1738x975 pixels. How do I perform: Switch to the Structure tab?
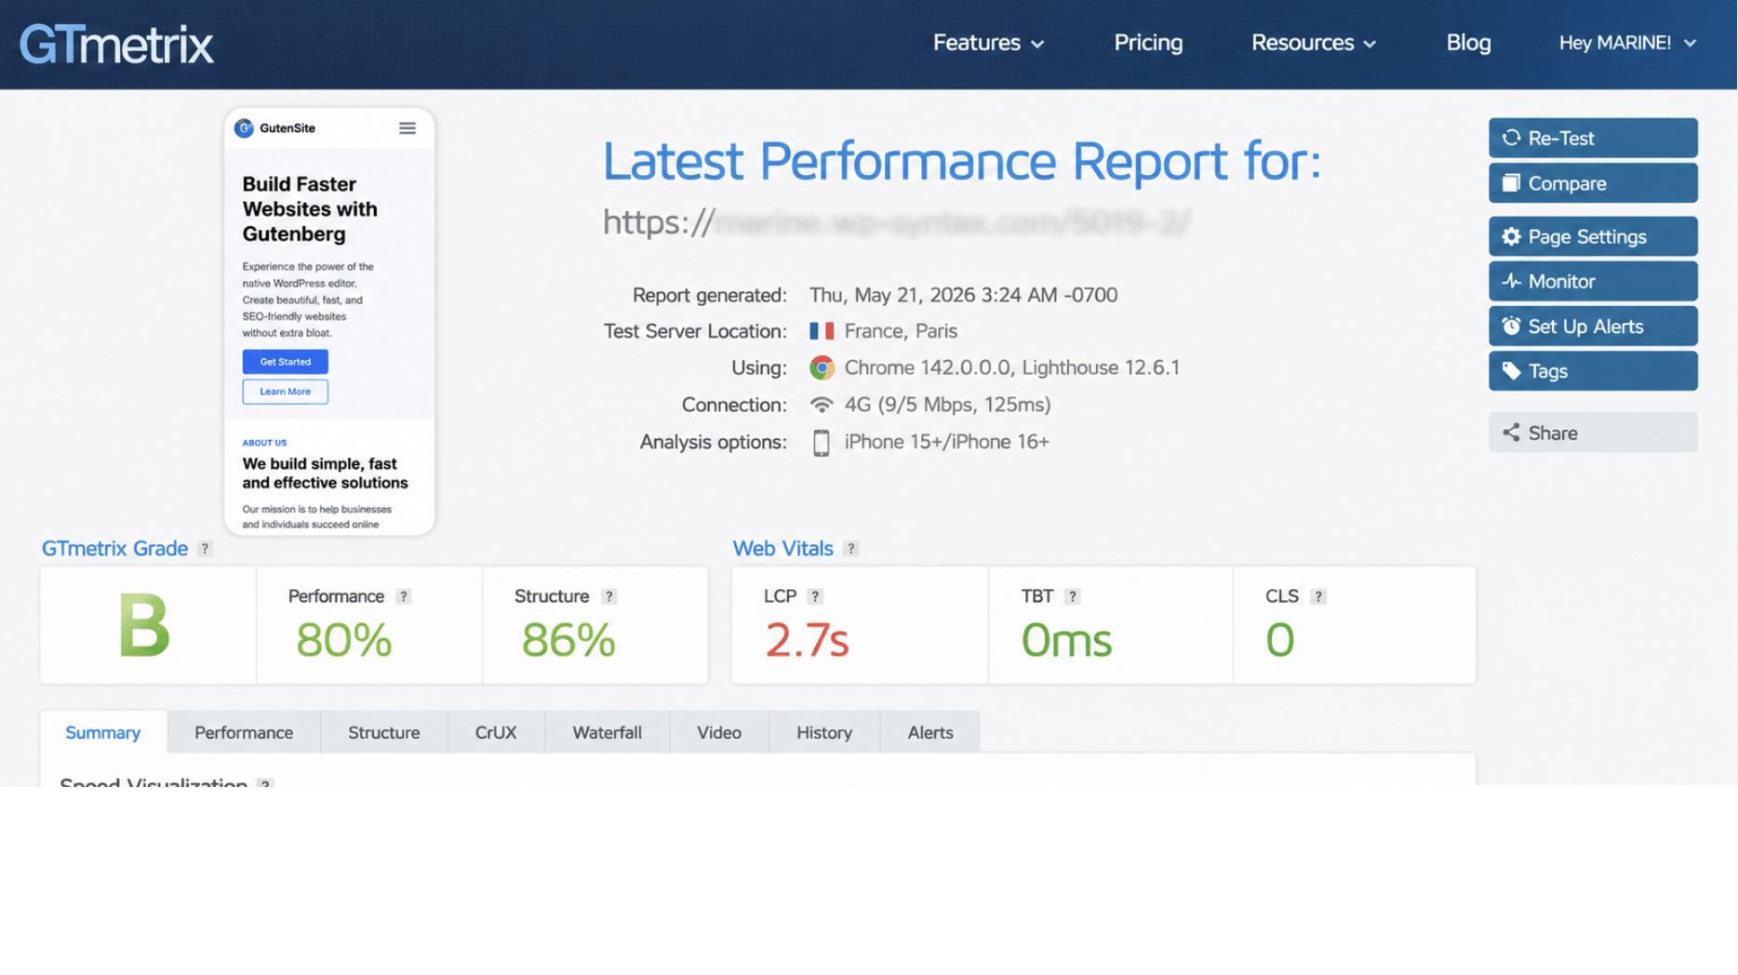click(383, 733)
